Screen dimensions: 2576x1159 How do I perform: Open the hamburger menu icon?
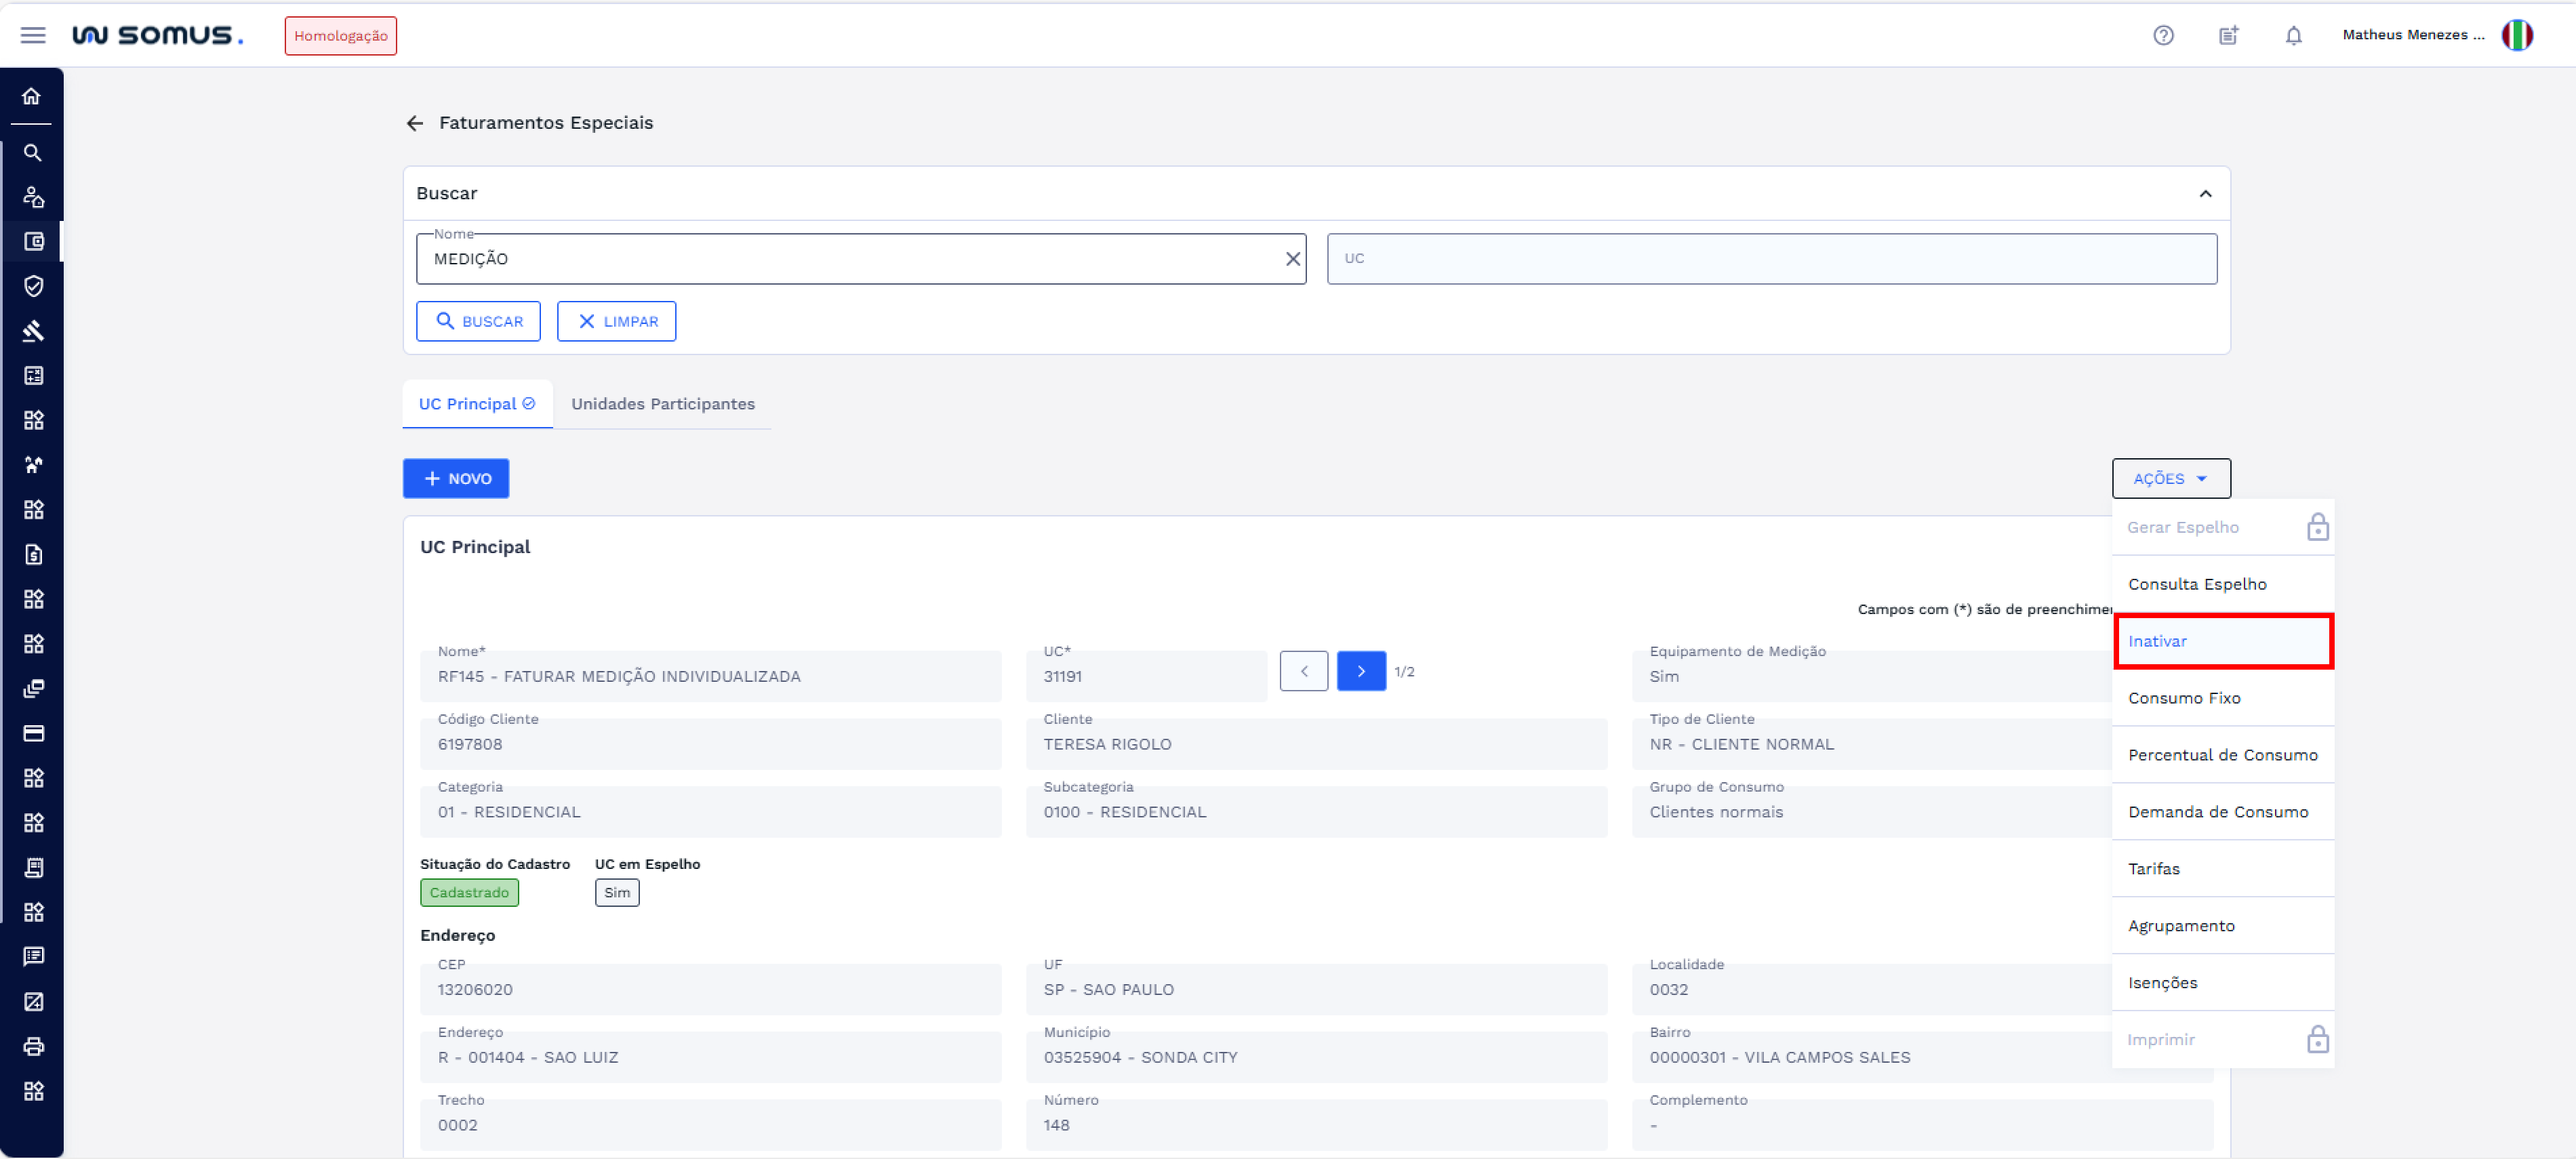[x=33, y=36]
